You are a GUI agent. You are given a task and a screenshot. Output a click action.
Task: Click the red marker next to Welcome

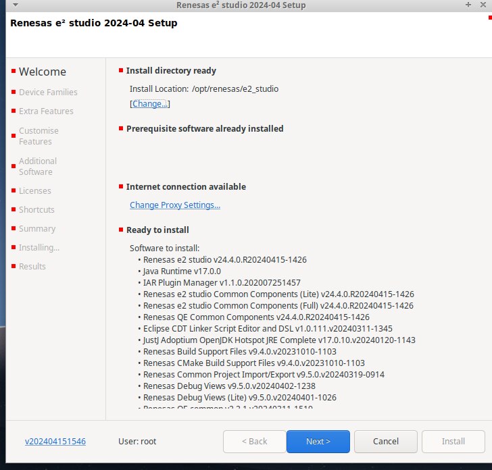coord(13,72)
